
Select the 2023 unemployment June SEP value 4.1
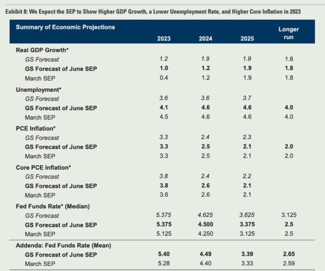(x=164, y=107)
